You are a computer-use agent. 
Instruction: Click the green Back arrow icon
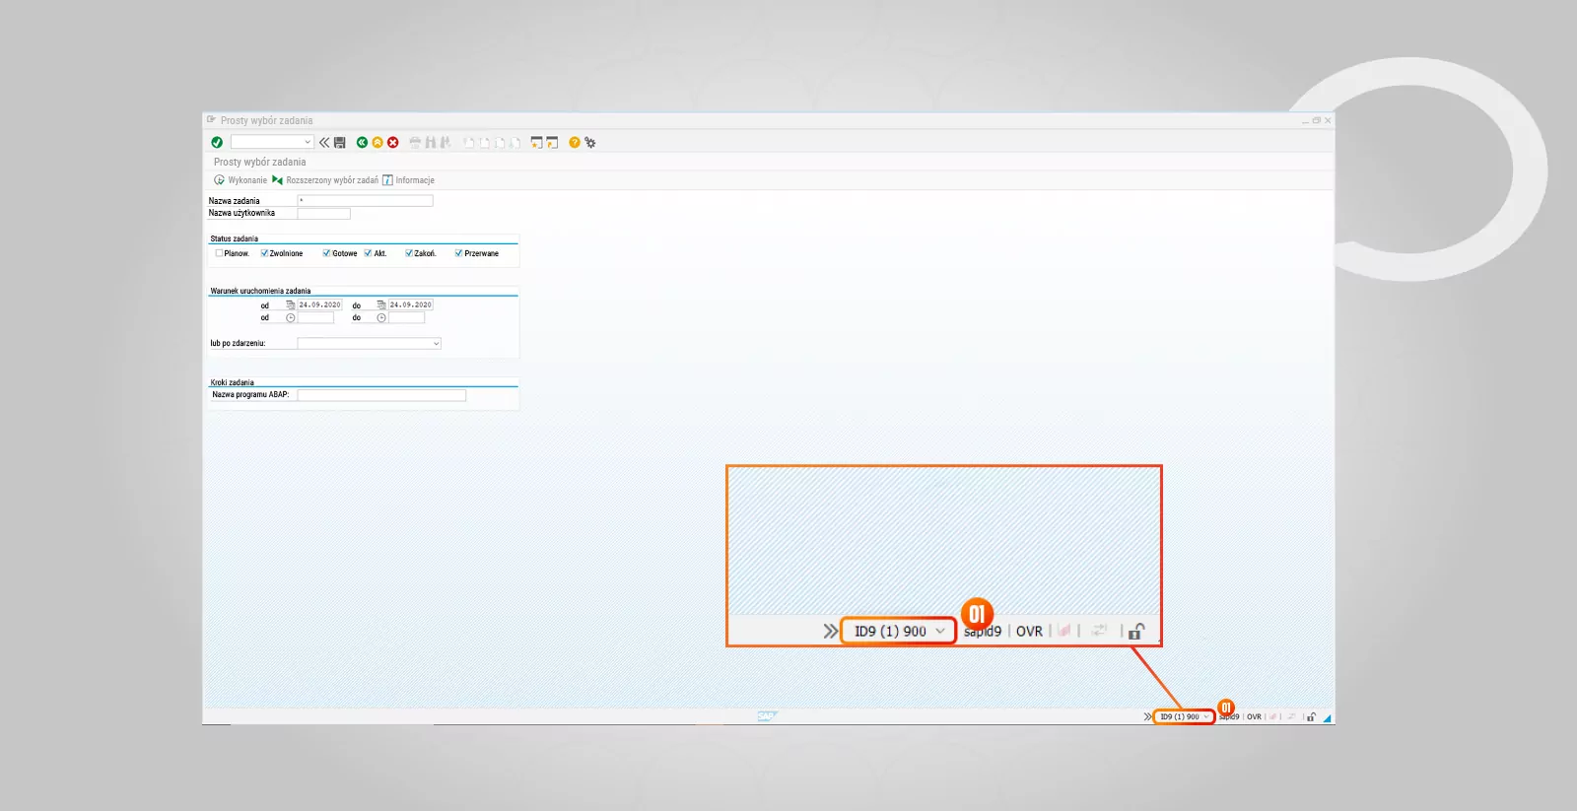point(362,143)
